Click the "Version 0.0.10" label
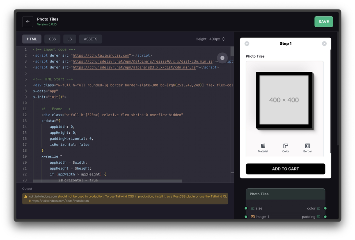 [x=47, y=24]
